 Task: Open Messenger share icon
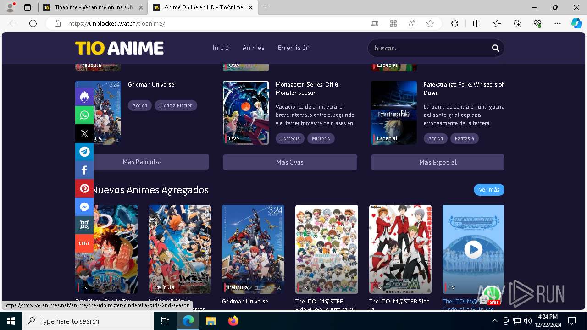(x=84, y=207)
